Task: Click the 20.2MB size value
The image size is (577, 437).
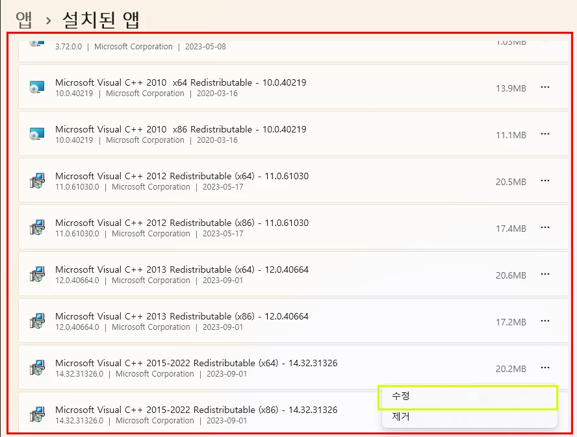Action: click(x=511, y=369)
